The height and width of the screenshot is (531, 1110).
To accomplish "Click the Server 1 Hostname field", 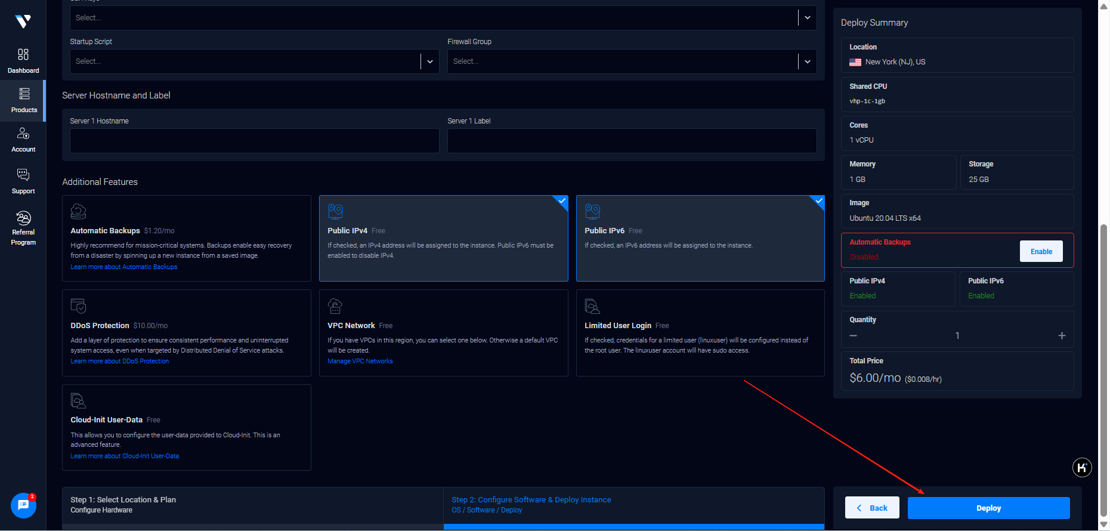I will [254, 141].
